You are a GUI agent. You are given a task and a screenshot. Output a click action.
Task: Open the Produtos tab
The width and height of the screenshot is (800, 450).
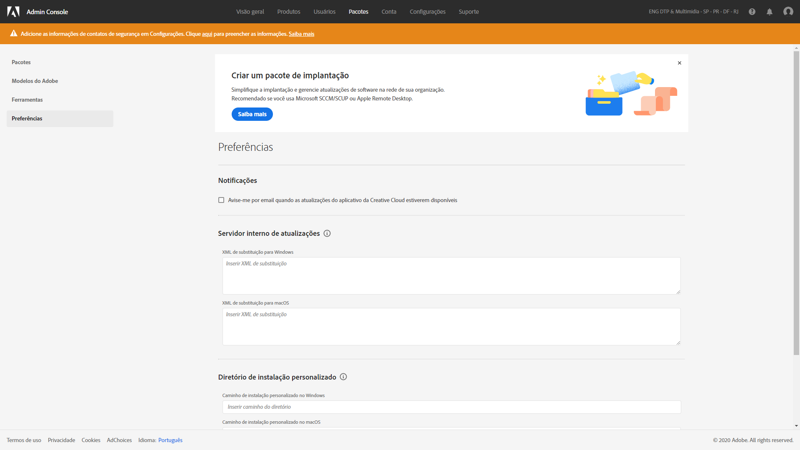[x=289, y=12]
